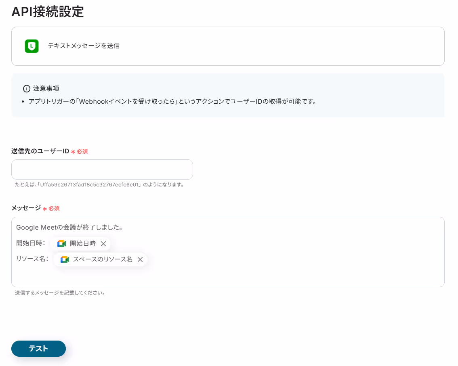Remove the 開始日時 variable chip
This screenshot has height=366, width=458.
click(103, 244)
